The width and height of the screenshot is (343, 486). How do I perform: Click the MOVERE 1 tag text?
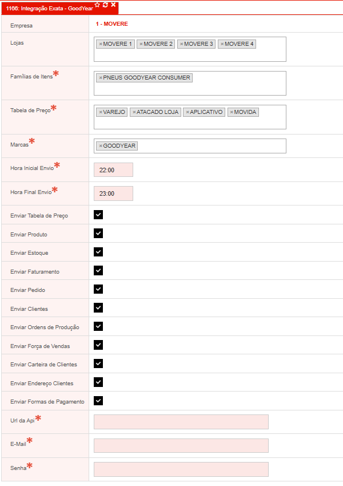point(117,44)
